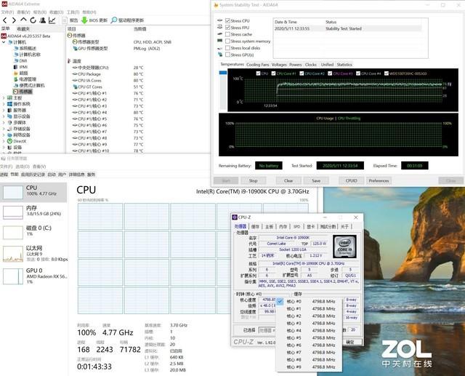Refresh the AIDA64 sensor page

click(33, 20)
